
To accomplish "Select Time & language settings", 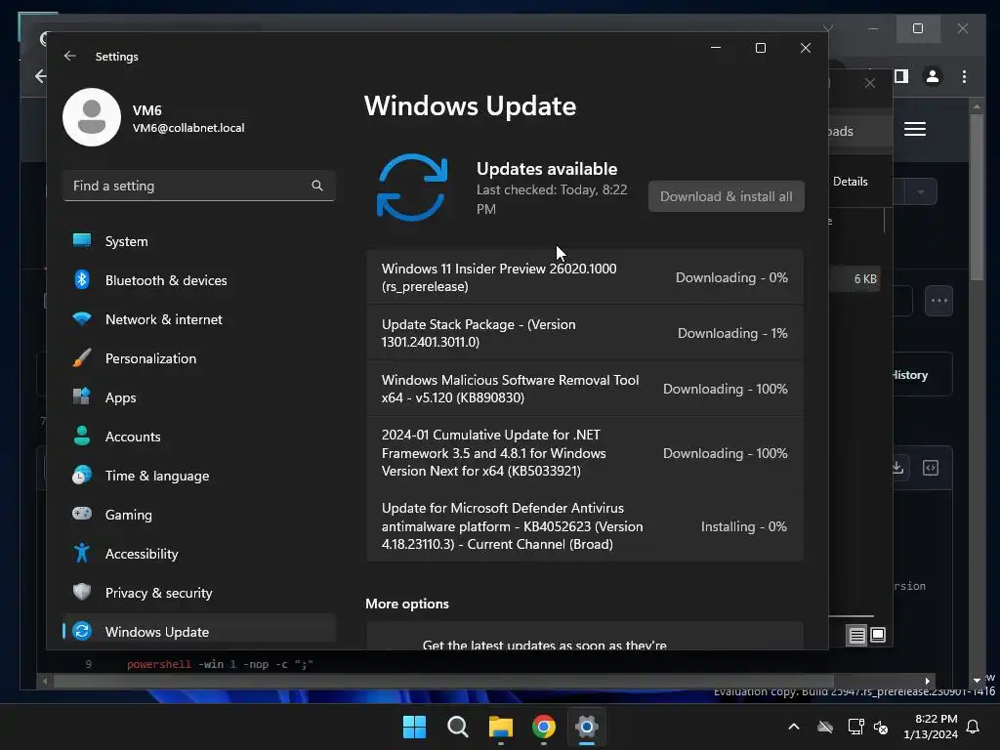I will point(199,476).
